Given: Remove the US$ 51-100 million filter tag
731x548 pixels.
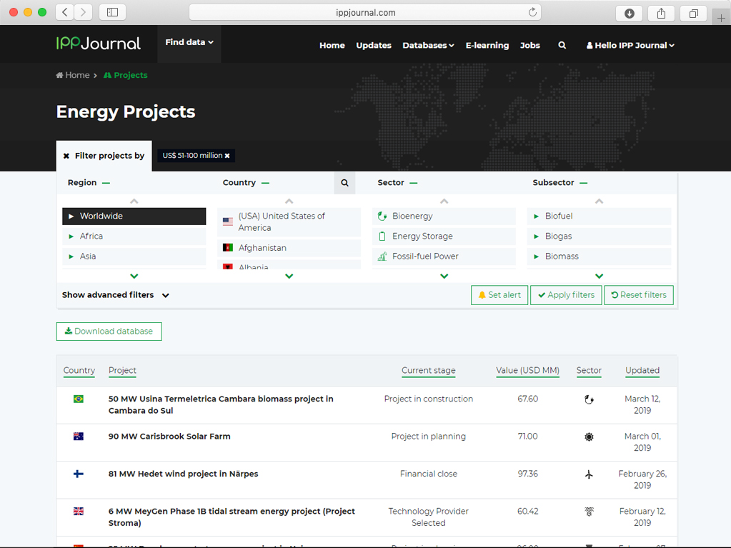Looking at the screenshot, I should tap(227, 156).
